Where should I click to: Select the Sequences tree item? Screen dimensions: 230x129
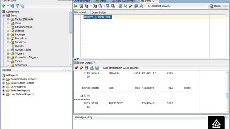21,65
